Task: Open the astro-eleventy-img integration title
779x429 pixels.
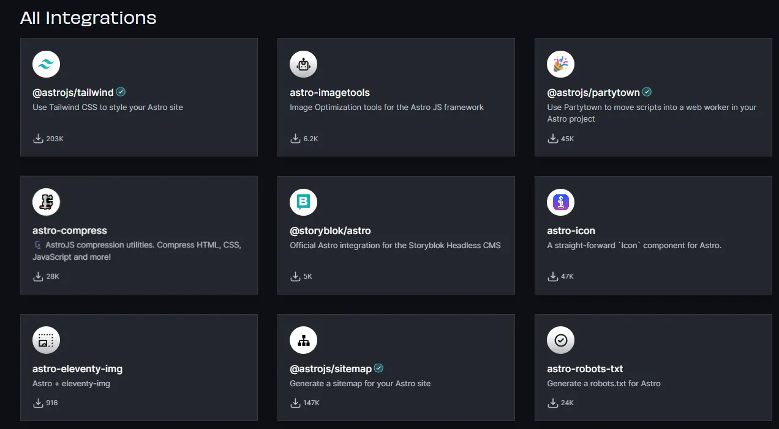Action: tap(77, 369)
